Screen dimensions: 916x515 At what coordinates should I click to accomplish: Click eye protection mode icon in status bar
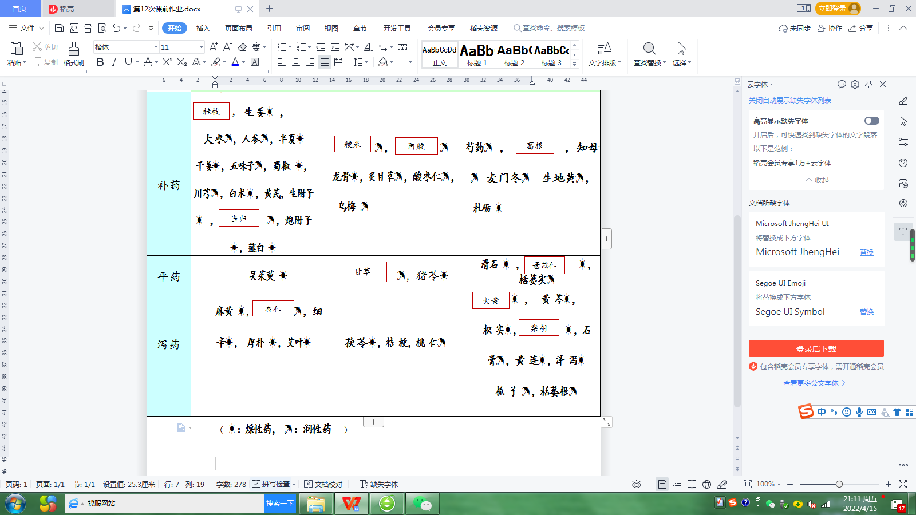637,484
